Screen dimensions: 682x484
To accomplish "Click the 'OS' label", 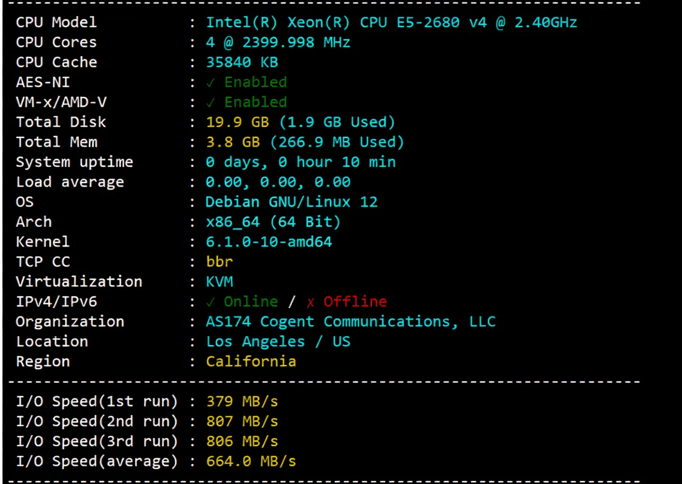I will [25, 202].
